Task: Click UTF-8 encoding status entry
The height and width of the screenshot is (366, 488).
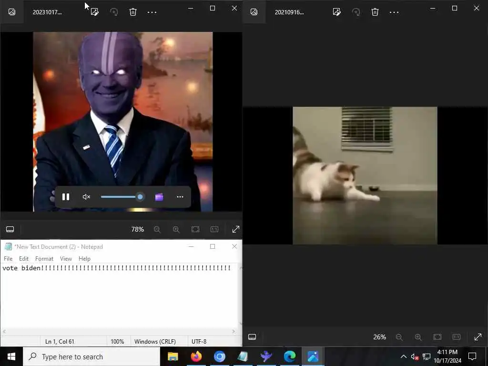Action: [x=199, y=341]
